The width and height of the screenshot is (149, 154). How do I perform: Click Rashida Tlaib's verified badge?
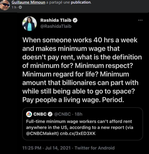click(x=75, y=20)
